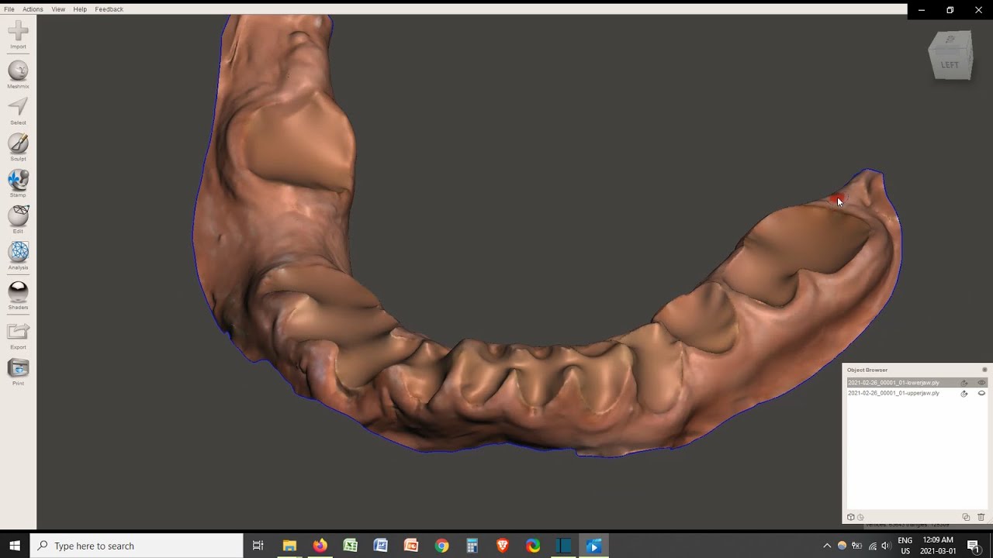Open the volume control in system tray
Image resolution: width=993 pixels, height=558 pixels.
[886, 546]
